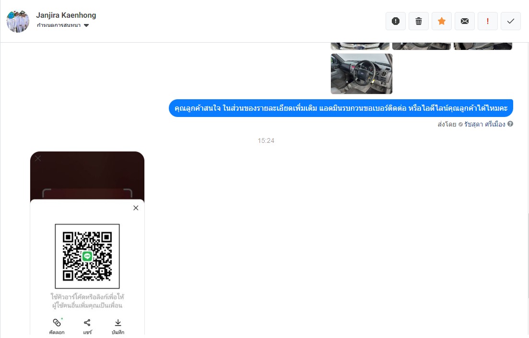Open sender รัชสุดา ศรีเมือง name link
The width and height of the screenshot is (529, 338).
point(484,124)
